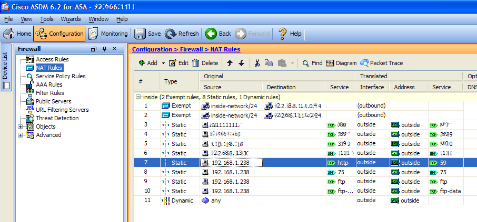477x222 pixels.
Task: Click the http service in rule 7
Action: 341,163
